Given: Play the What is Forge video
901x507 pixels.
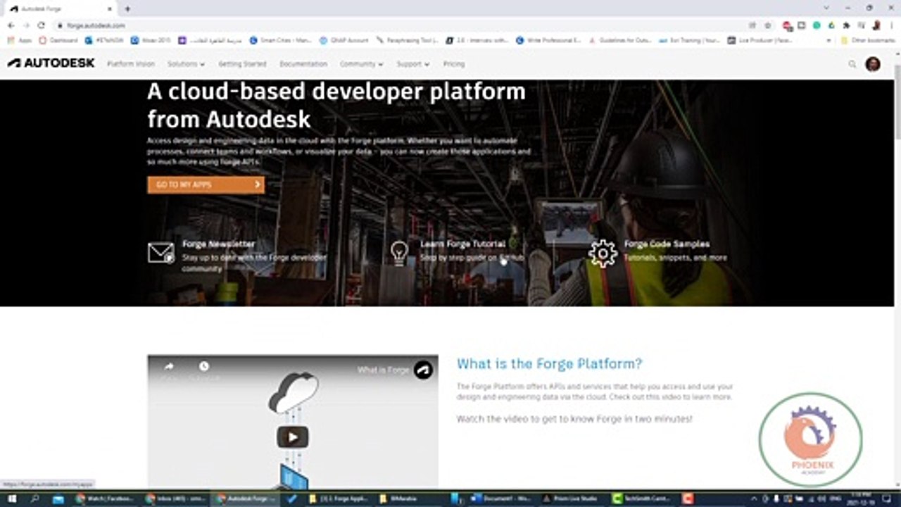Looking at the screenshot, I should tap(292, 437).
